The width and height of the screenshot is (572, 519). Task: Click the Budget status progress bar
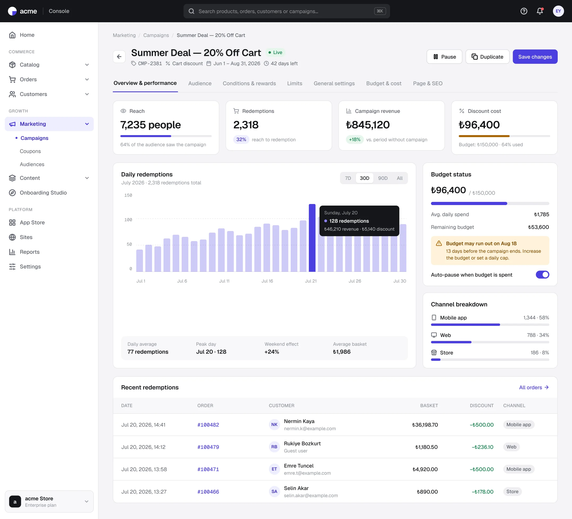click(490, 203)
